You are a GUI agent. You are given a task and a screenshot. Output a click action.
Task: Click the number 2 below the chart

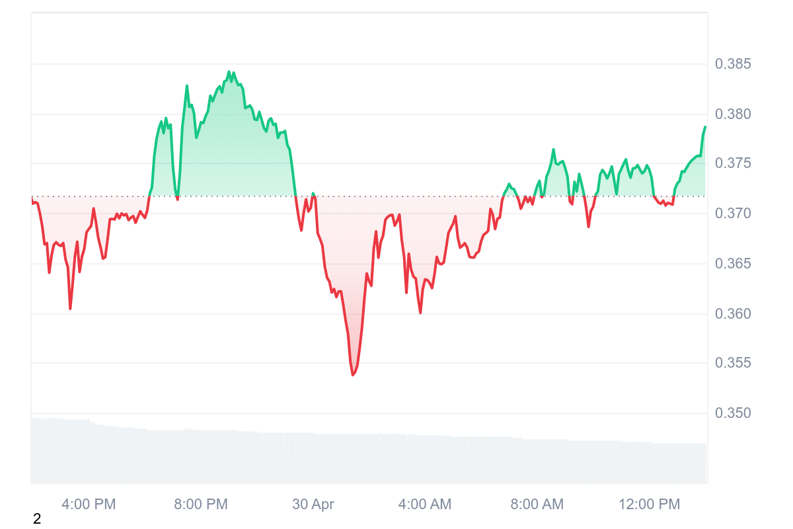[37, 520]
